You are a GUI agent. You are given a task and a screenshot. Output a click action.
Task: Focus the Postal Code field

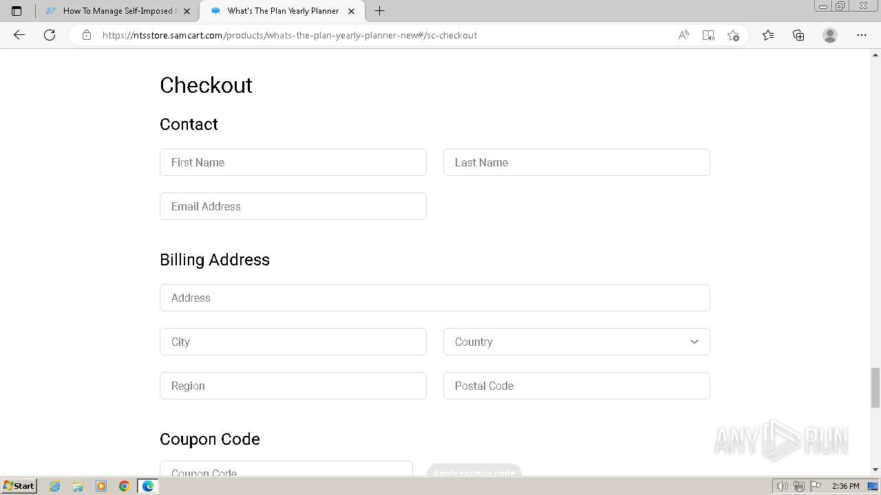point(577,386)
